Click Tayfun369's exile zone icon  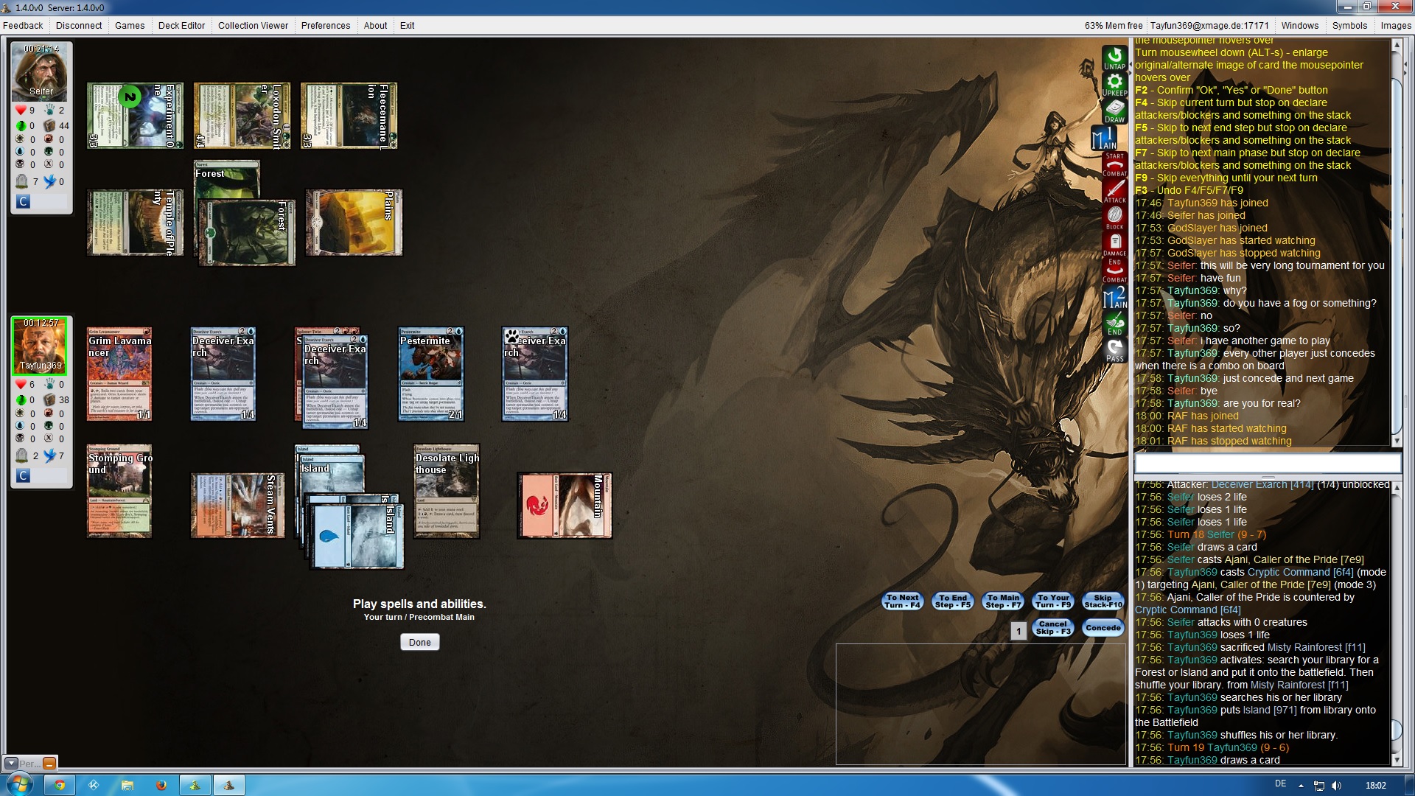(49, 455)
